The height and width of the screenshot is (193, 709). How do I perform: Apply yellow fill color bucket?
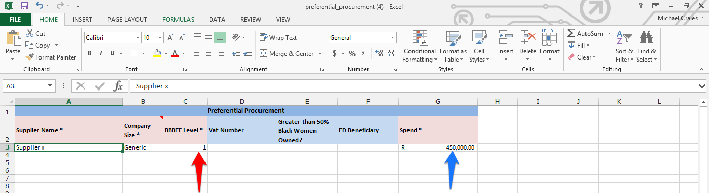tap(158, 53)
